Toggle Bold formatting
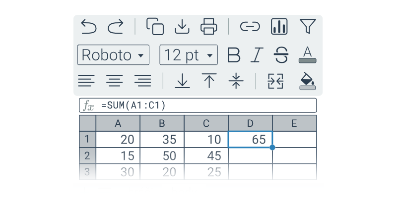 (233, 55)
